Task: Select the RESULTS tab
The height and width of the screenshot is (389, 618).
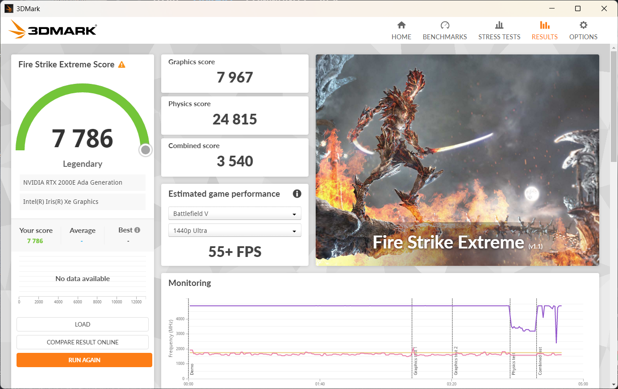Action: point(545,31)
